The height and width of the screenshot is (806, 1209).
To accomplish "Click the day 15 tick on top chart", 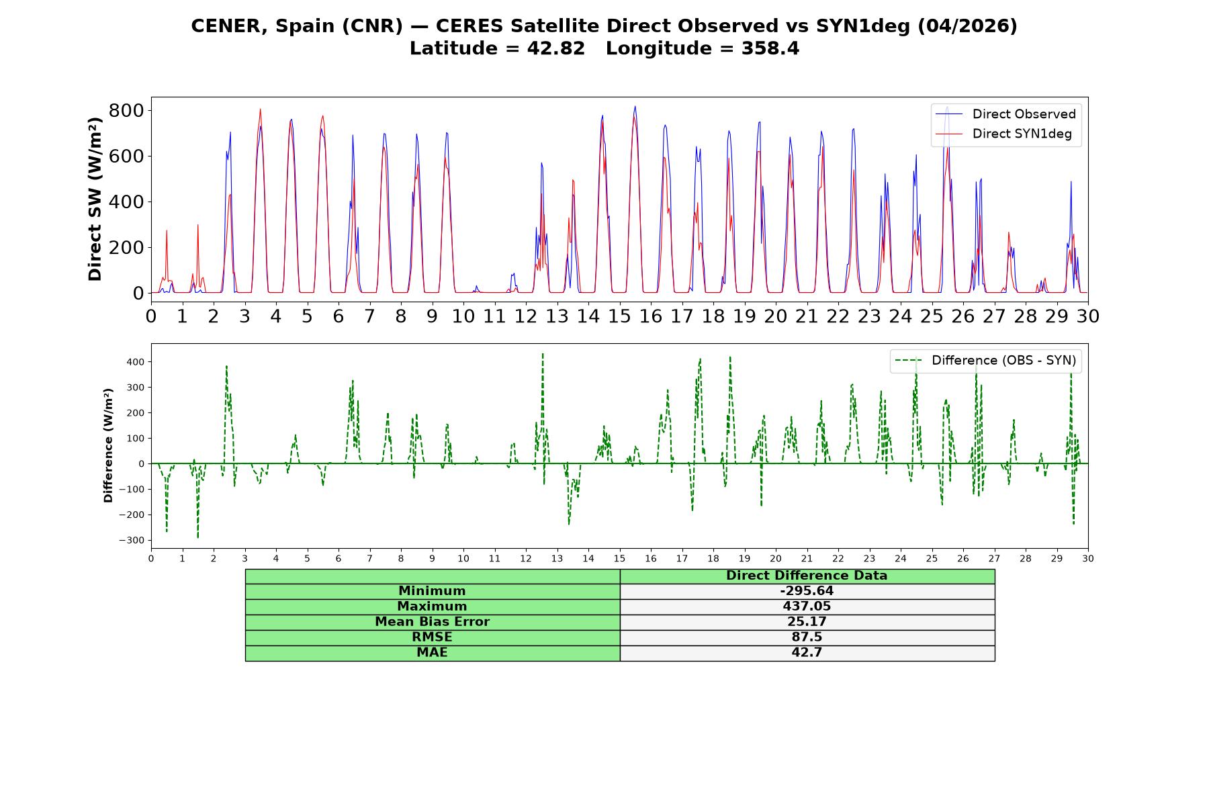I will tap(619, 316).
